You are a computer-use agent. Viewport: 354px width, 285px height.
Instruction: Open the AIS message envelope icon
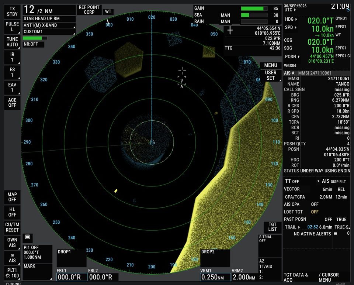click(12, 255)
